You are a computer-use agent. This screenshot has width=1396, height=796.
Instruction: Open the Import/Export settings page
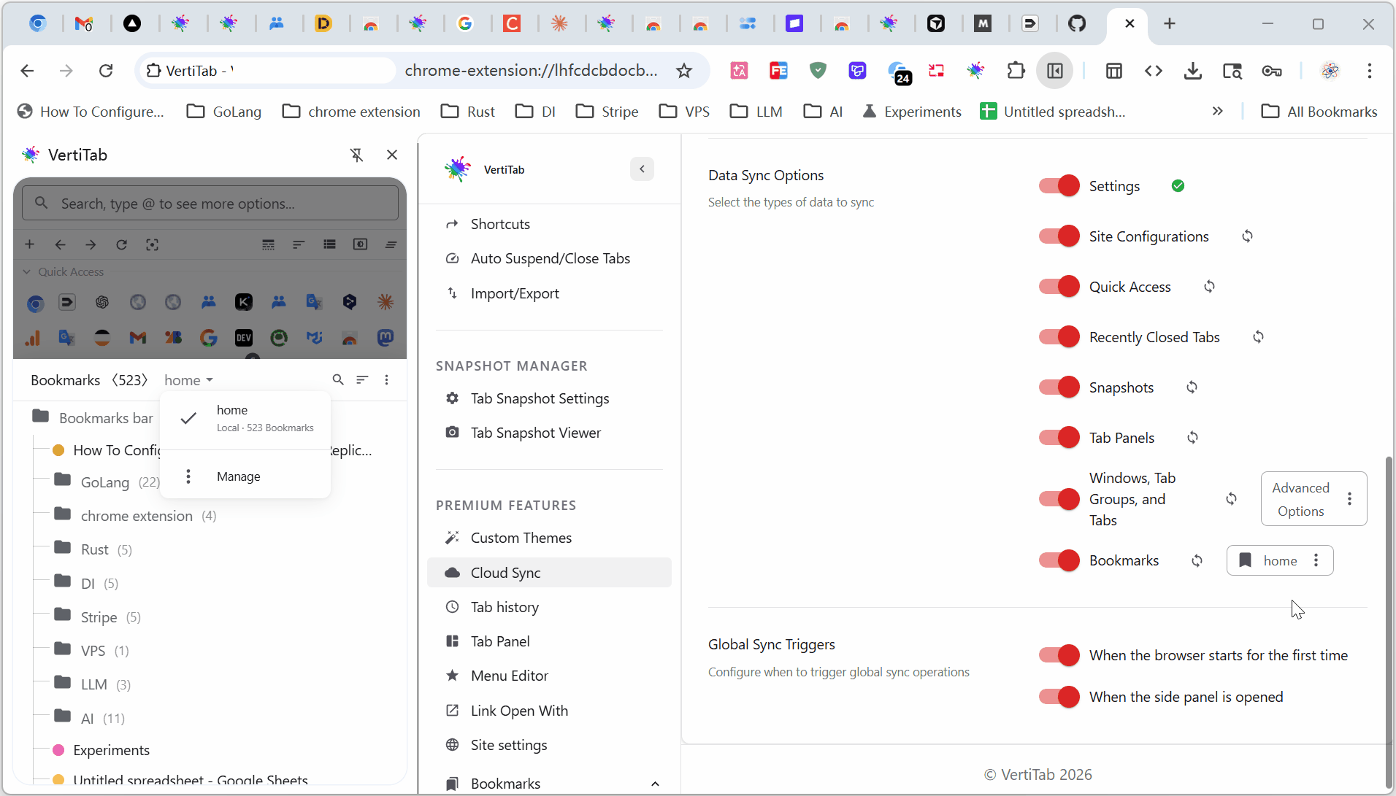[514, 293]
